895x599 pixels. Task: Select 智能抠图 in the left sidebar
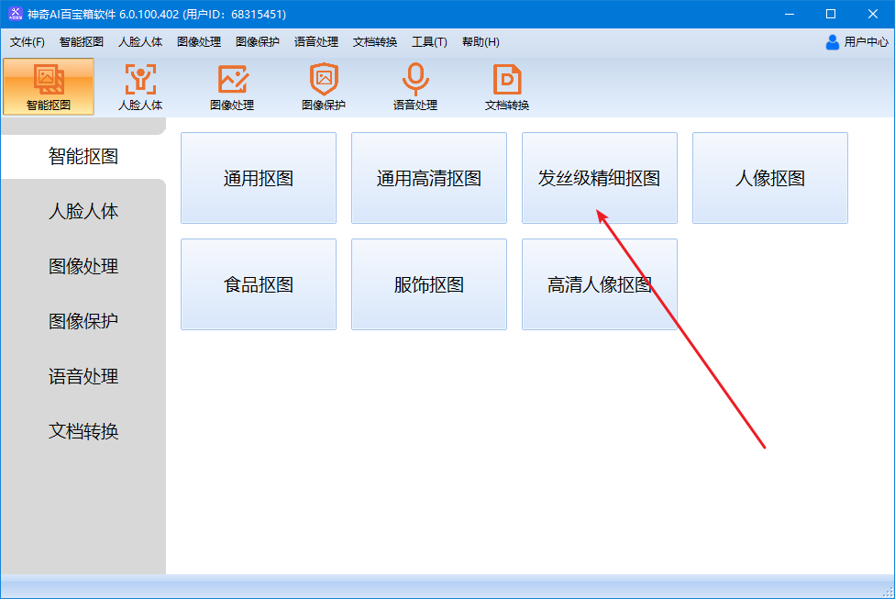pyautogui.click(x=83, y=157)
